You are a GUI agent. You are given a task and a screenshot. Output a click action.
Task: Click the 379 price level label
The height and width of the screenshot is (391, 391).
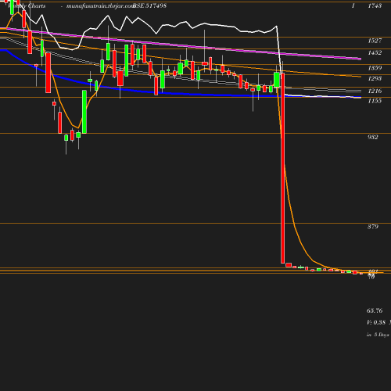373,227
